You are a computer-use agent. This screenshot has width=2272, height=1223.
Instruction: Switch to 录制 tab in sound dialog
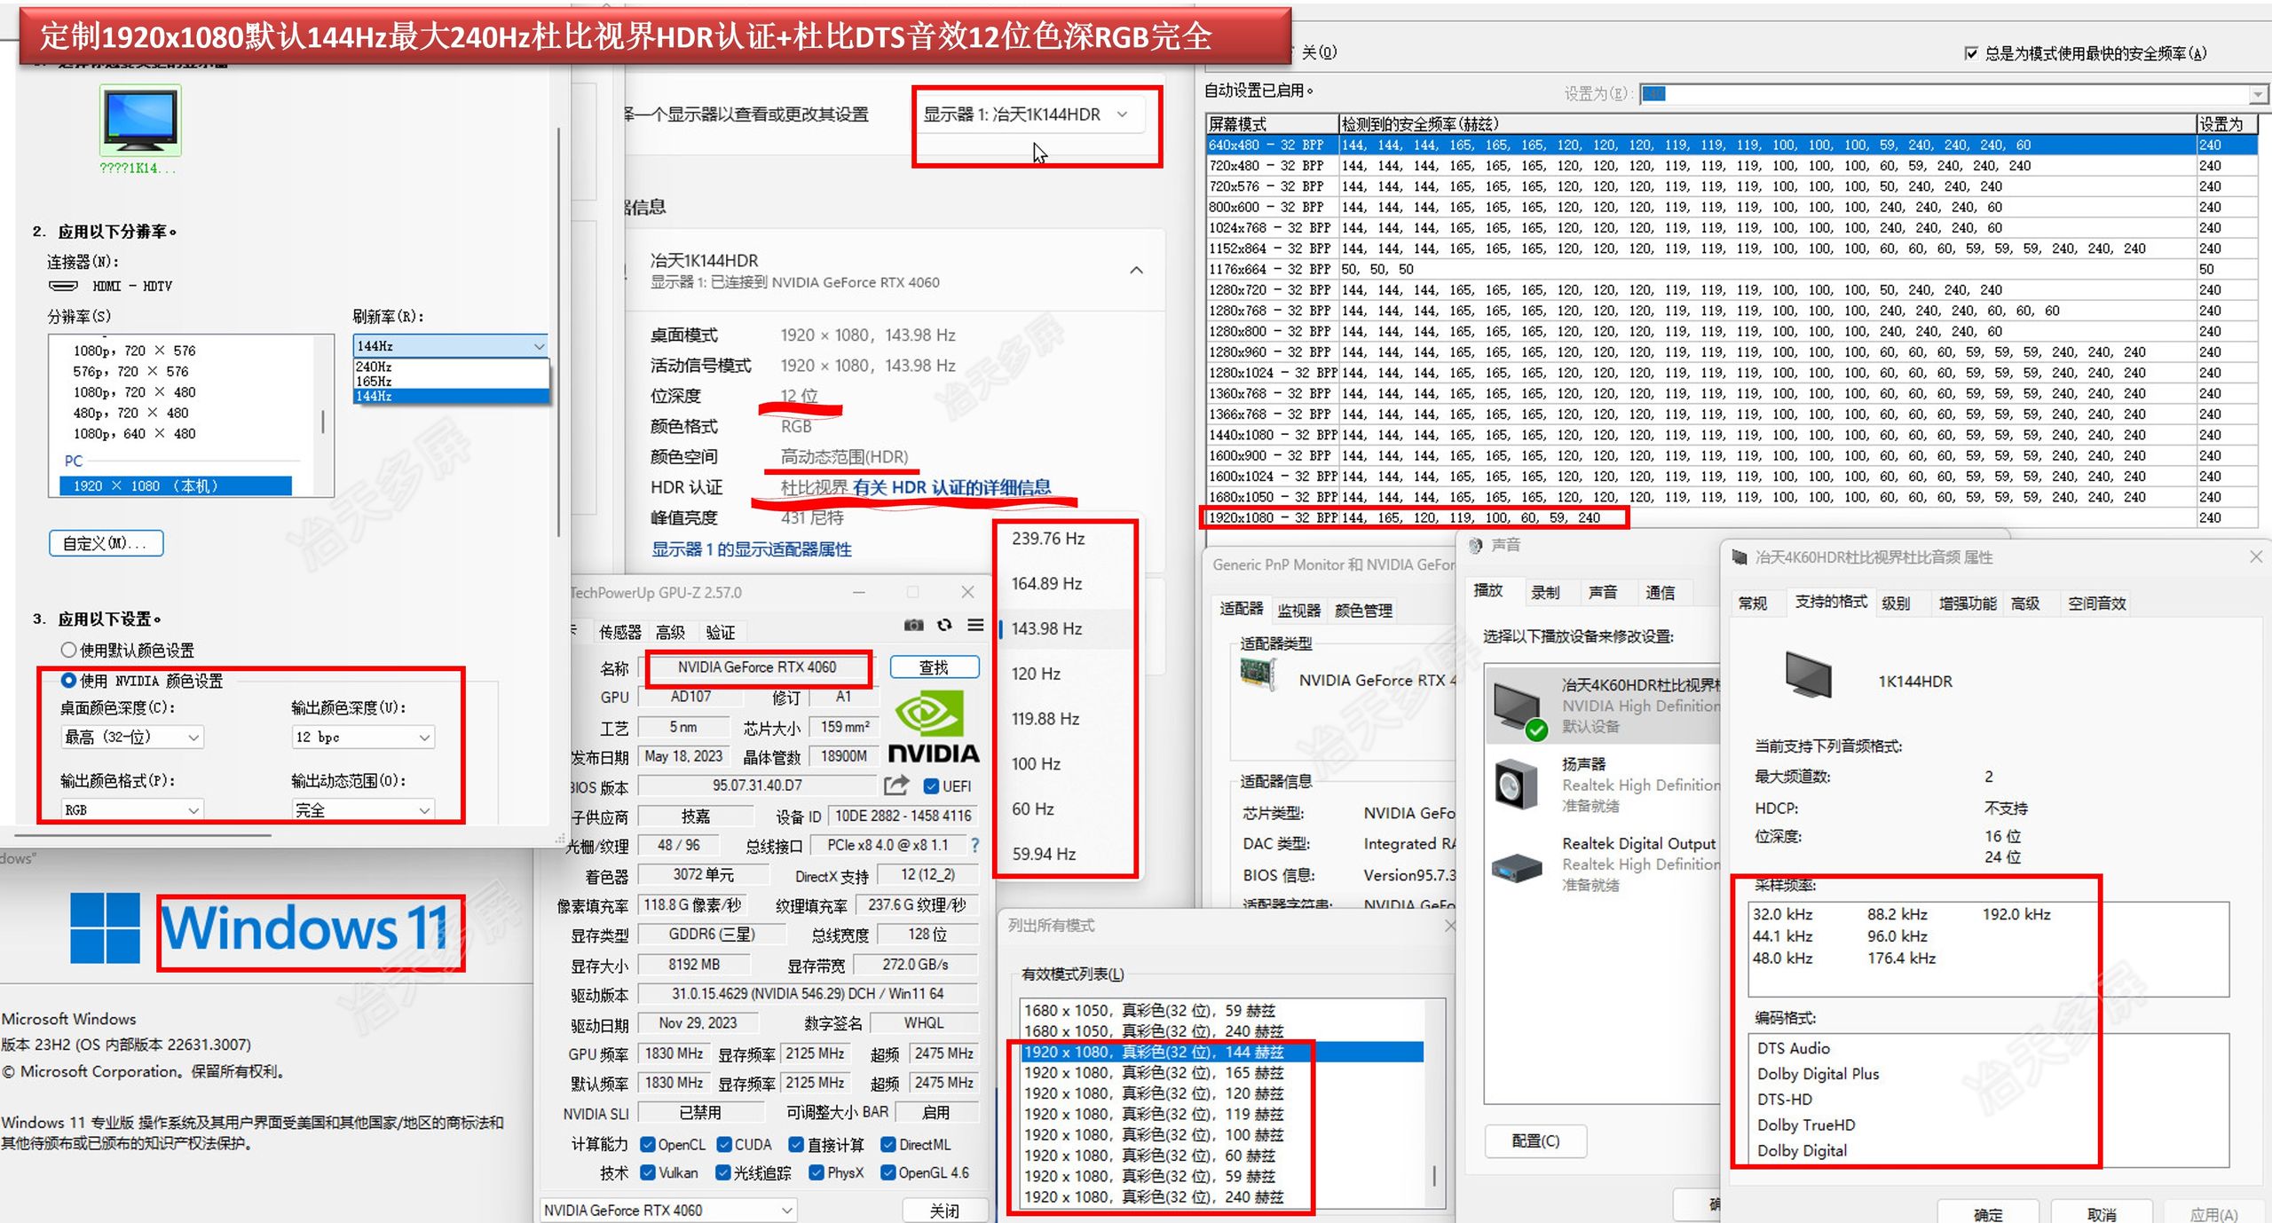pos(1544,592)
